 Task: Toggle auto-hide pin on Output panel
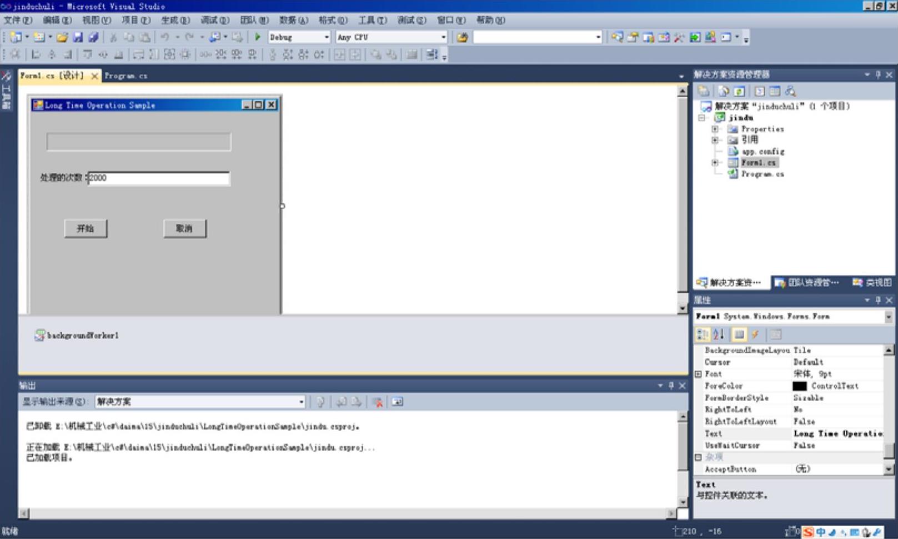(x=671, y=386)
